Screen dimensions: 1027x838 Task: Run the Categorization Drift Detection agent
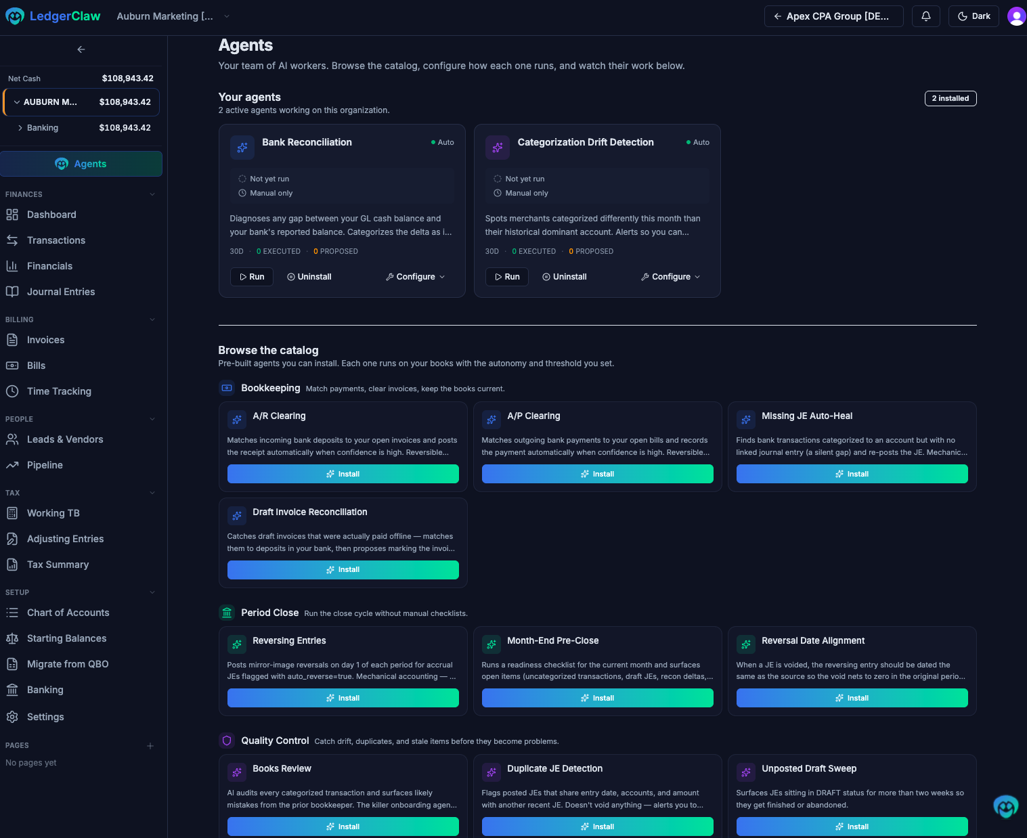(x=507, y=277)
